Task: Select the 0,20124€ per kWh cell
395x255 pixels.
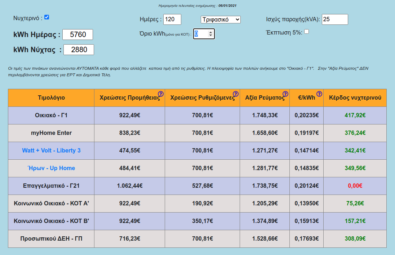Action: pos(307,186)
